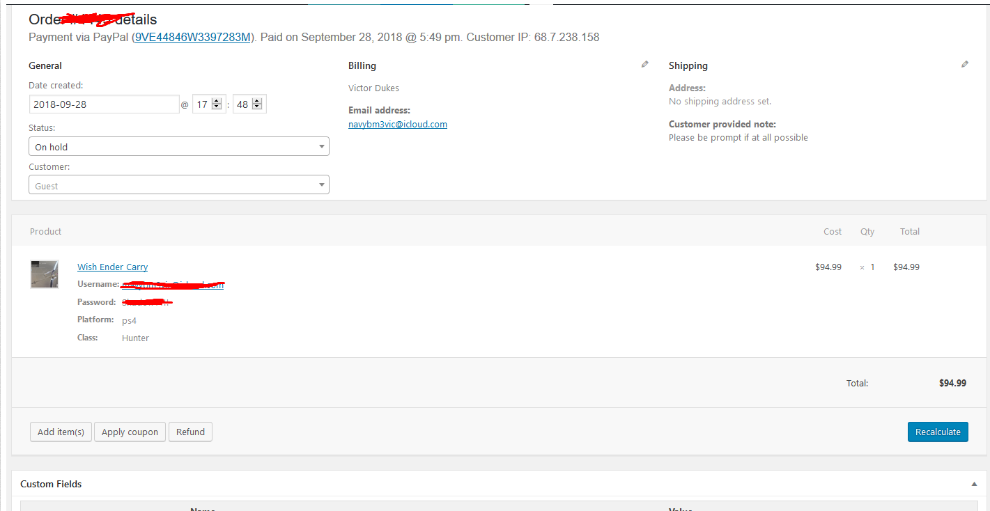990x511 pixels.
Task: Click the Total column header
Action: (910, 231)
